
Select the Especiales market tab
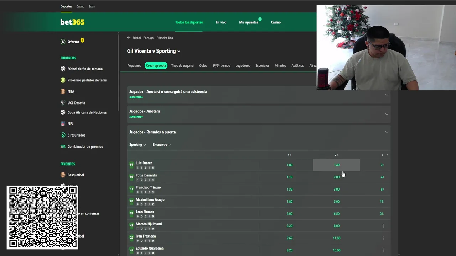coord(263,66)
